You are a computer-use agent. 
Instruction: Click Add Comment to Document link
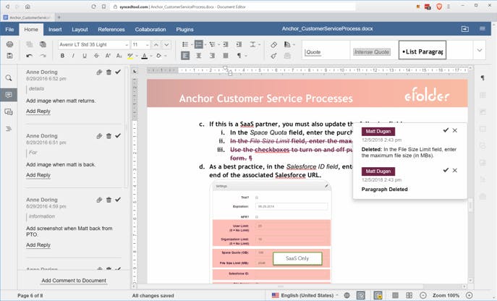[x=74, y=281]
